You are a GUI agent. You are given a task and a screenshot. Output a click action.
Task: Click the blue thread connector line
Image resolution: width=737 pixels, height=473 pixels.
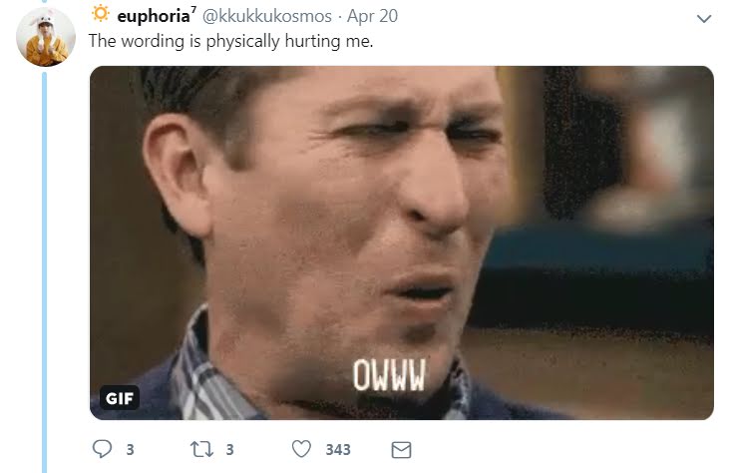pos(45,272)
